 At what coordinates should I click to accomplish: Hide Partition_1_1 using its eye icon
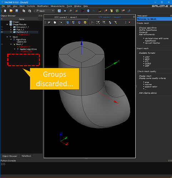coord(2,32)
